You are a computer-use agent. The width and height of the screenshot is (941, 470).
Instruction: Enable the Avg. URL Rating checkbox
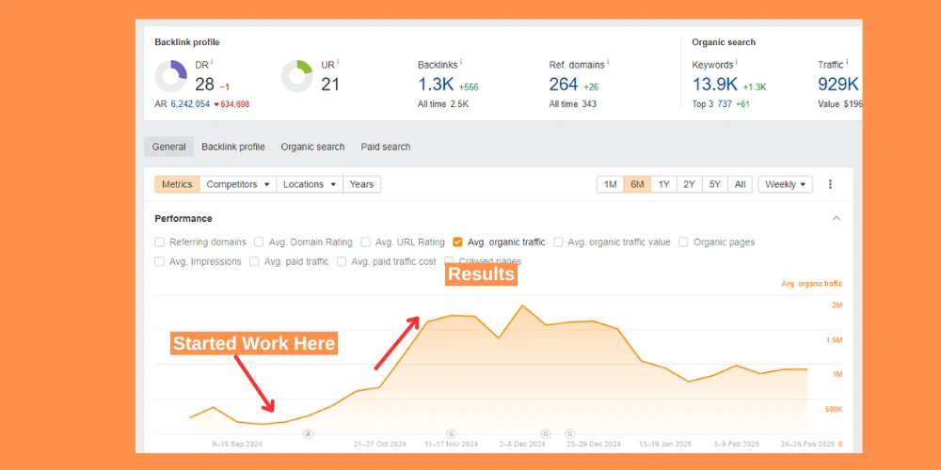pos(365,243)
